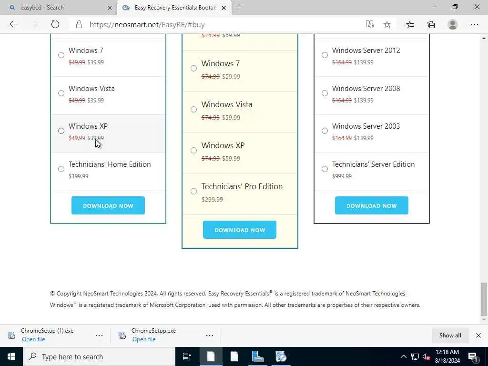The width and height of the screenshot is (488, 366).
Task: Open the Collections icon
Action: click(x=431, y=24)
